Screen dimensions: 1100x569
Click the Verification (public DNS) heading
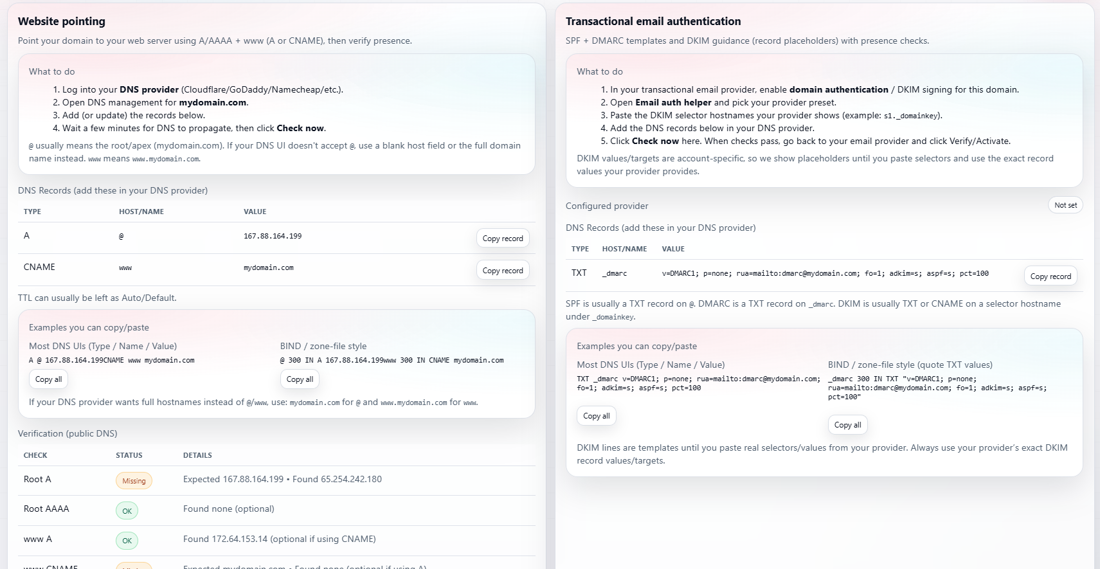67,433
